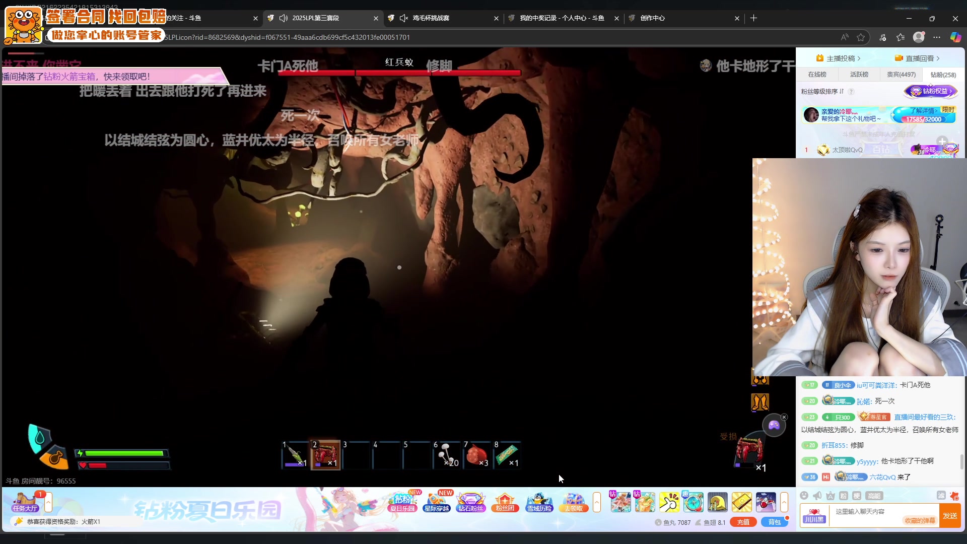Screen dimensions: 967x544
Task: Switch to the 活跃榜 tab
Action: coord(859,75)
